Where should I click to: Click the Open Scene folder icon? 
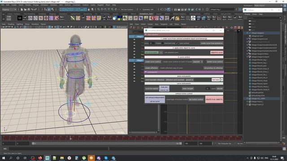25,9
